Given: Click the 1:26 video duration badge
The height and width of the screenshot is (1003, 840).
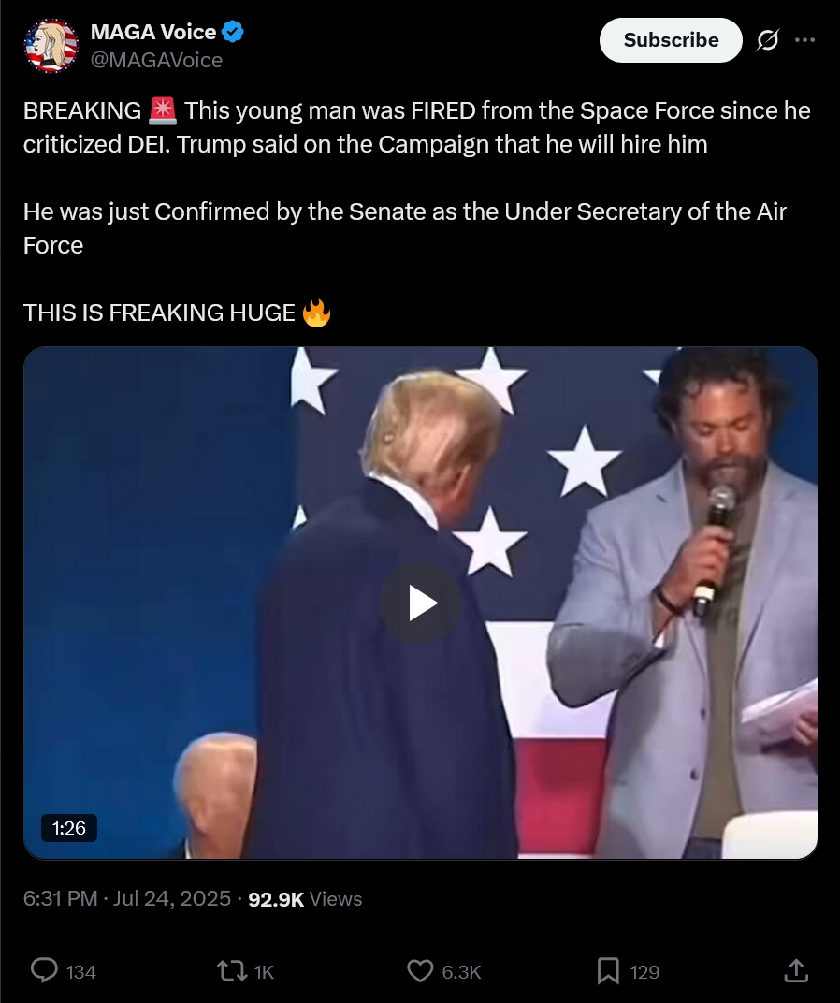Looking at the screenshot, I should (x=69, y=828).
